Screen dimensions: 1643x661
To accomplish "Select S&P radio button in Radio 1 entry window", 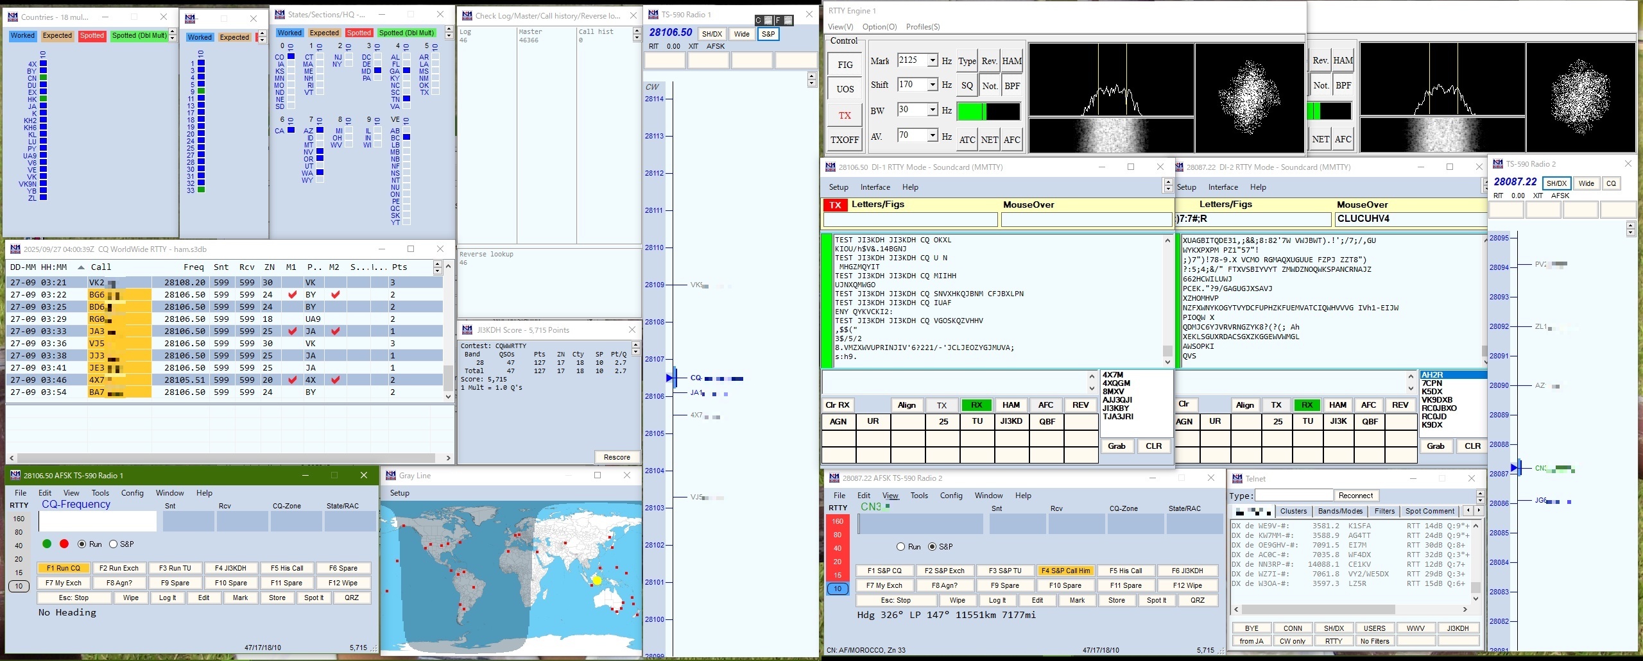I will pyautogui.click(x=114, y=544).
